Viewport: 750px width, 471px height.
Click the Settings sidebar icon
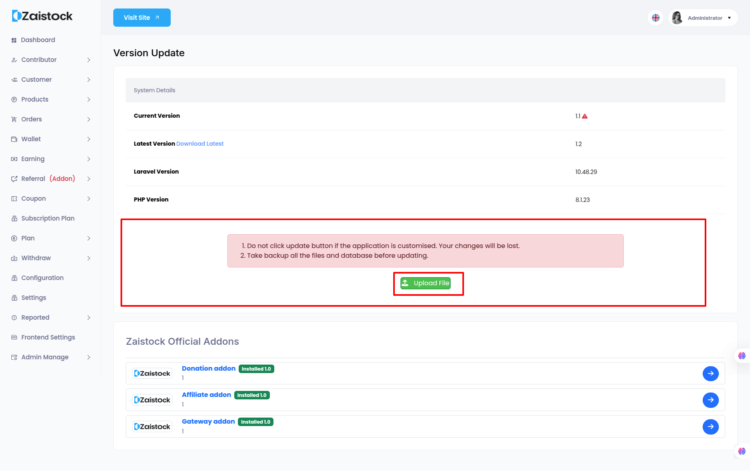pos(14,298)
